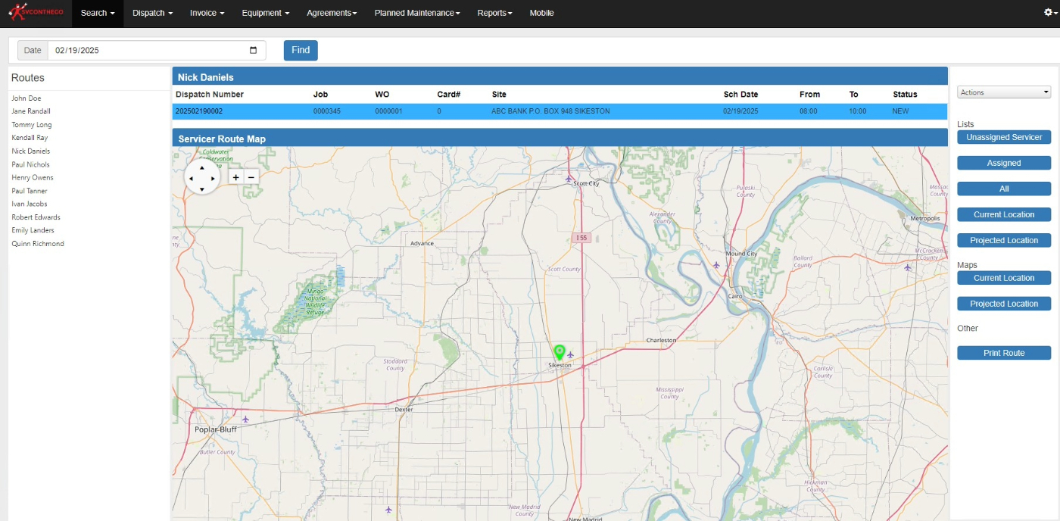Show the Assigned list
The width and height of the screenshot is (1060, 521).
[1004, 163]
